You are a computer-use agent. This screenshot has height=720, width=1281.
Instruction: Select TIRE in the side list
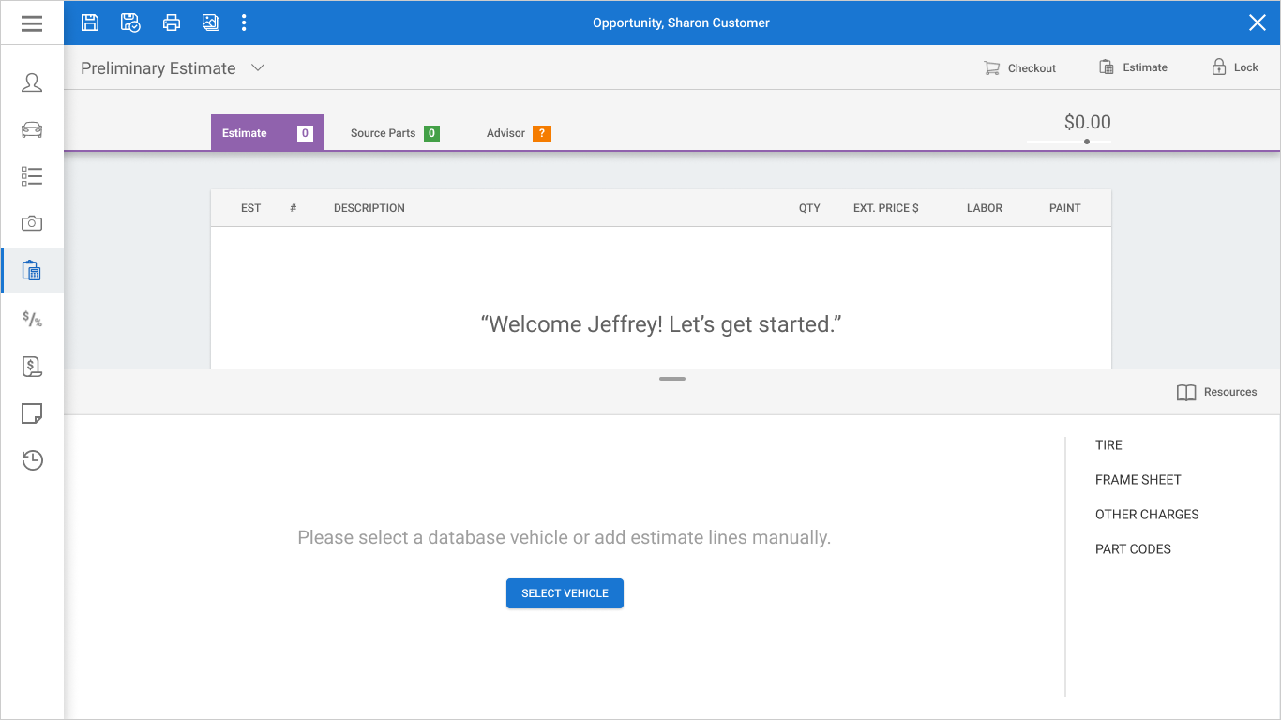[x=1108, y=445]
